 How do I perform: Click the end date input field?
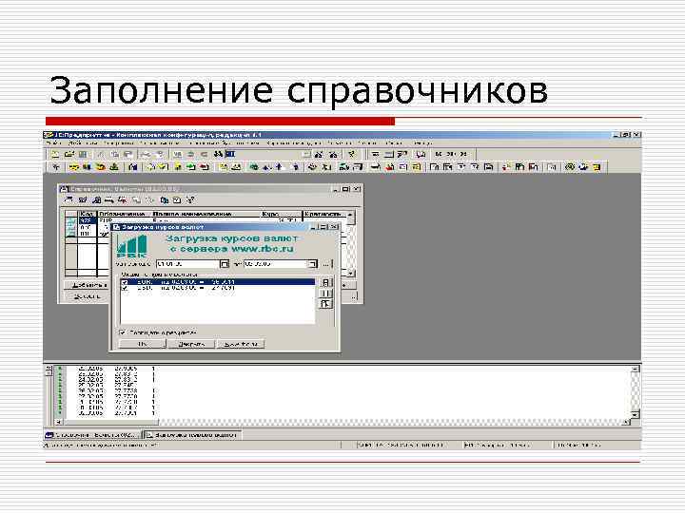(x=276, y=264)
